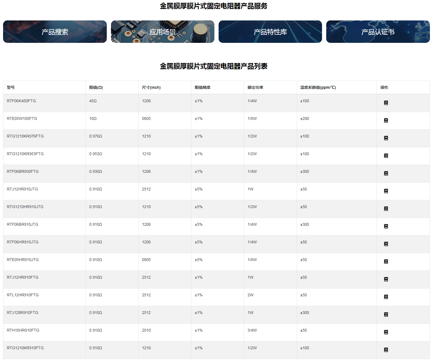This screenshot has height=361, width=433.
Task: Click the 阻值(Ω) column header
Action: coord(96,87)
